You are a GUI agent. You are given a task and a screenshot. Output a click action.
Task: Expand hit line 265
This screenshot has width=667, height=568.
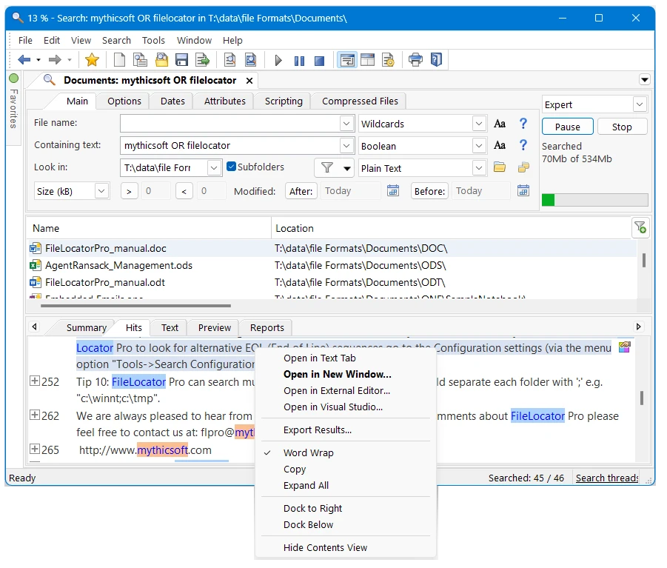click(35, 449)
